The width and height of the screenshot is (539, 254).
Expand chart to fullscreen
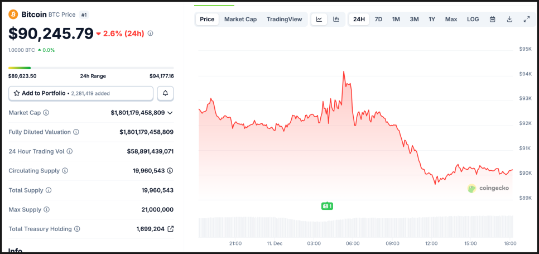coord(526,19)
